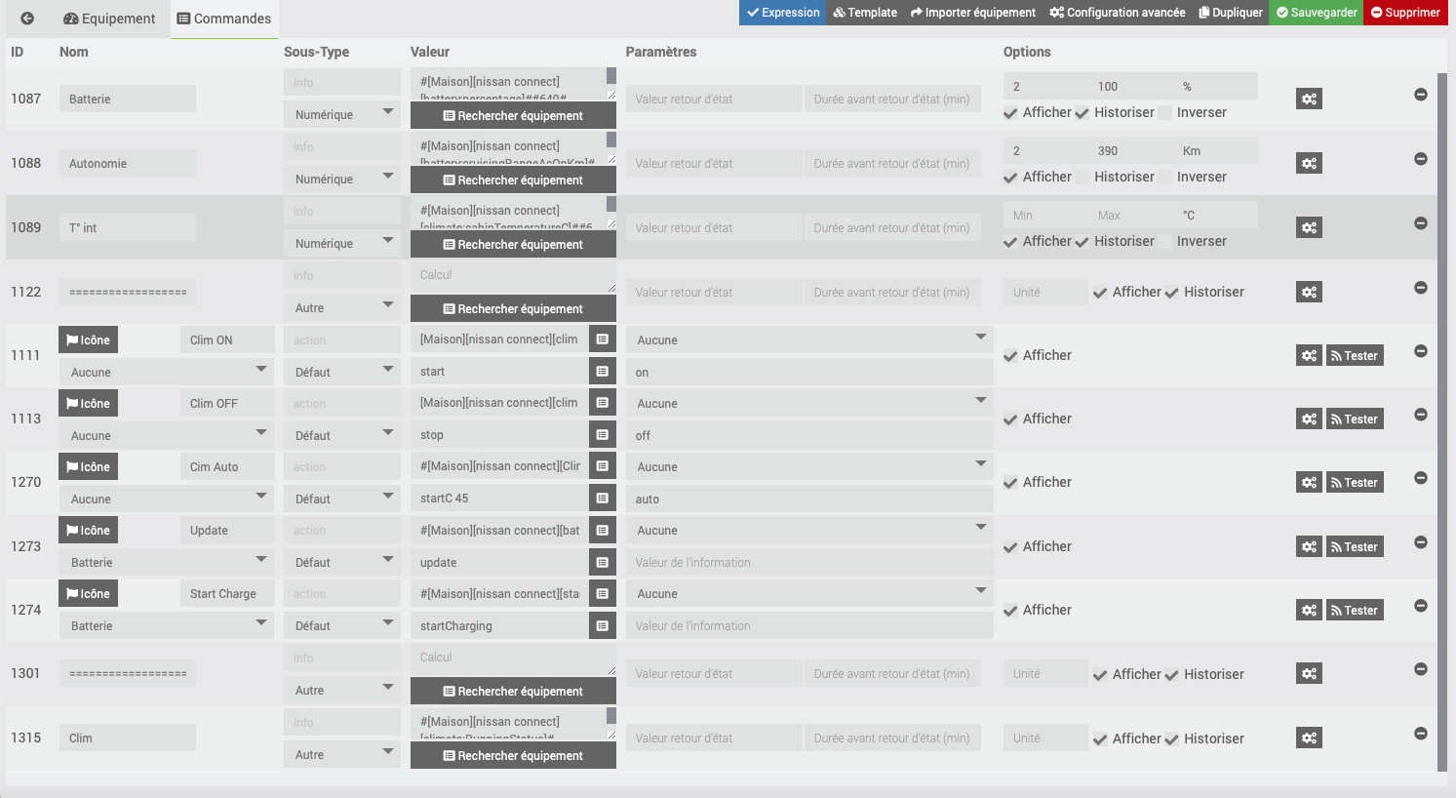The image size is (1456, 798).
Task: Remove the Autonomie command with minus icon
Action: click(1421, 159)
